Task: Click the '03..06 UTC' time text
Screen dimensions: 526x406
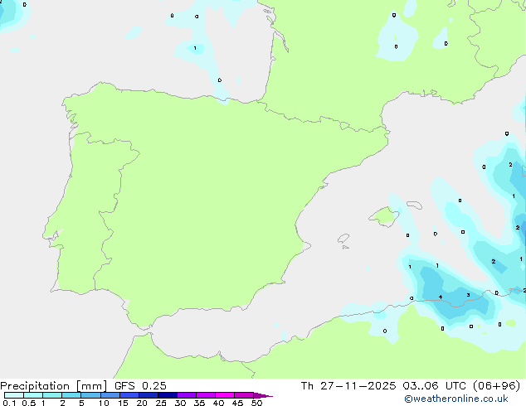Action: (435, 386)
